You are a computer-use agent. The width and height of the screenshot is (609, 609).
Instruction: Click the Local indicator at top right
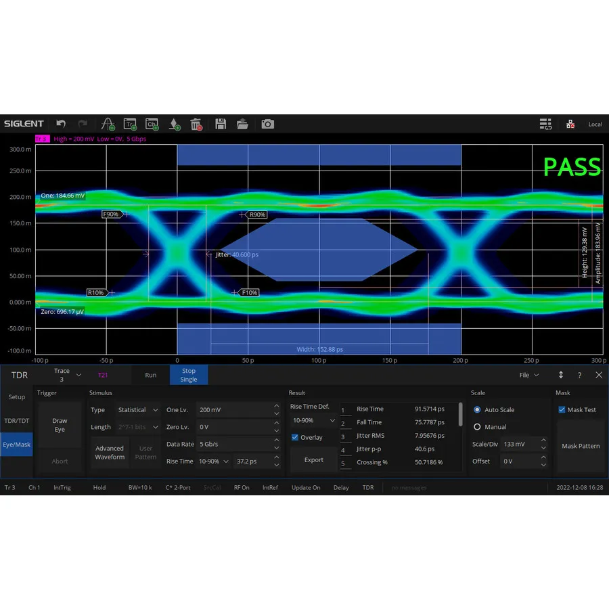[x=595, y=124]
